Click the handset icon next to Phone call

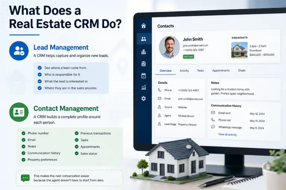point(213,120)
